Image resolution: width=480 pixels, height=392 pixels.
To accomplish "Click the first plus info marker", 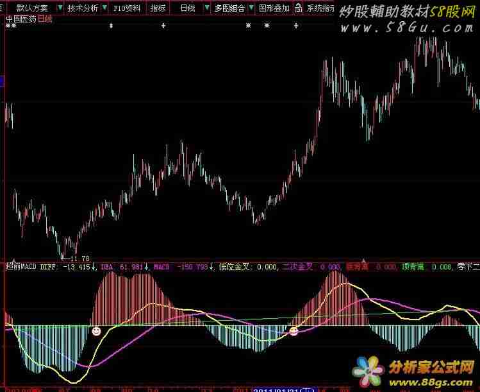I will pos(163,26).
